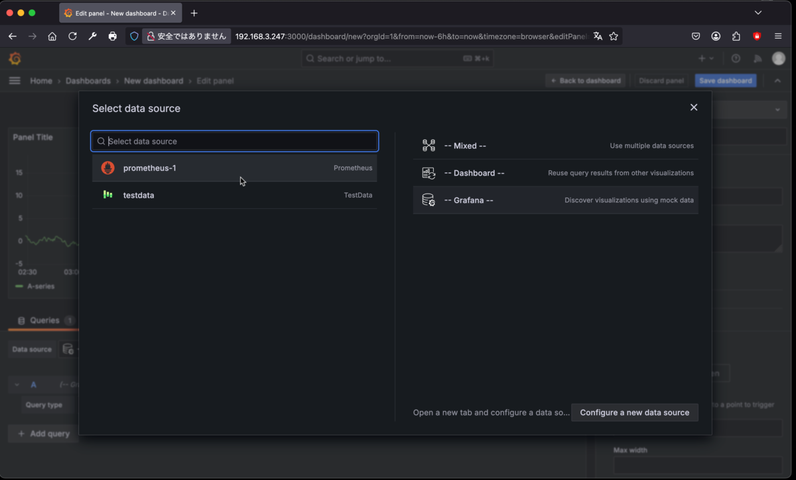Choose the -- Dashboard -- data source
The image size is (796, 480).
click(555, 173)
